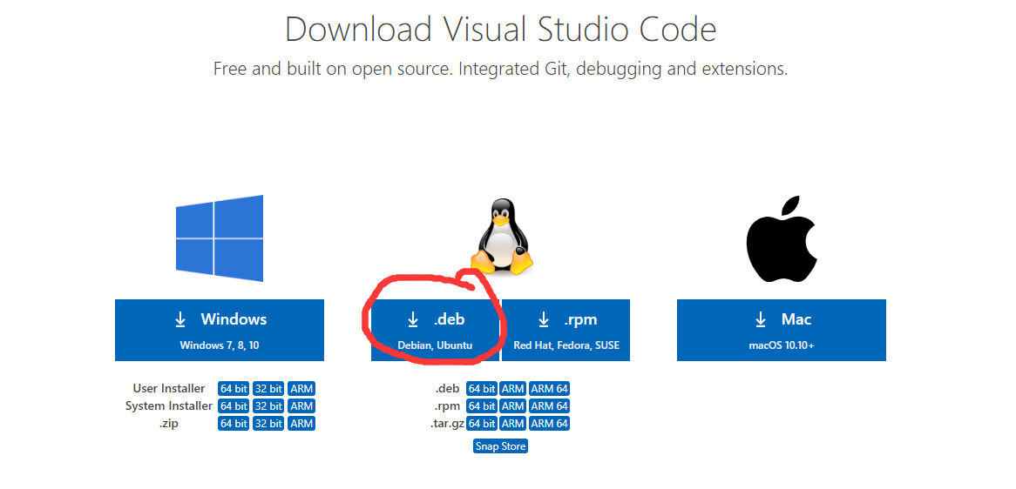The height and width of the screenshot is (489, 1016).
Task: Grab the .tar.gz ARM 64 link
Action: 550,424
